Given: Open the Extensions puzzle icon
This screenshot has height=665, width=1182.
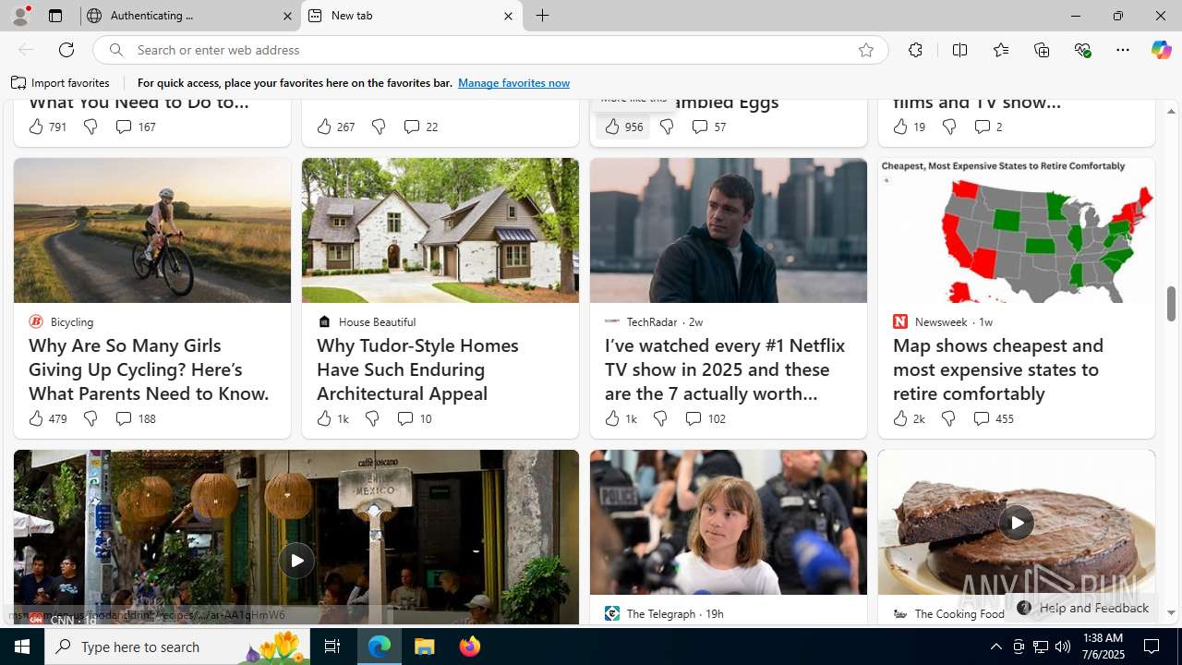Looking at the screenshot, I should click(x=915, y=50).
